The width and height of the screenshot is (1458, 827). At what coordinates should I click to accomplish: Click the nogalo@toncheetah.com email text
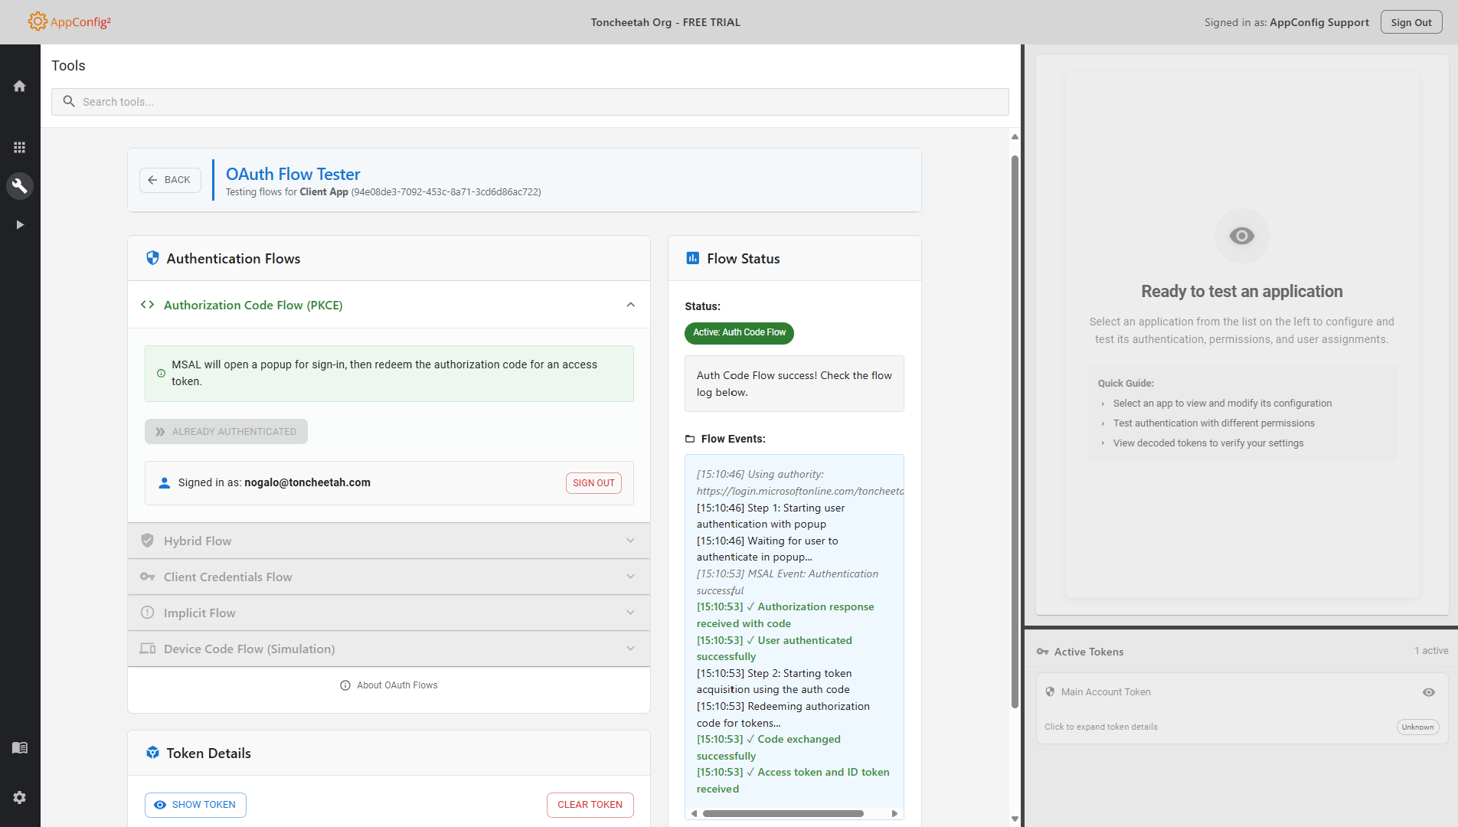tap(307, 482)
